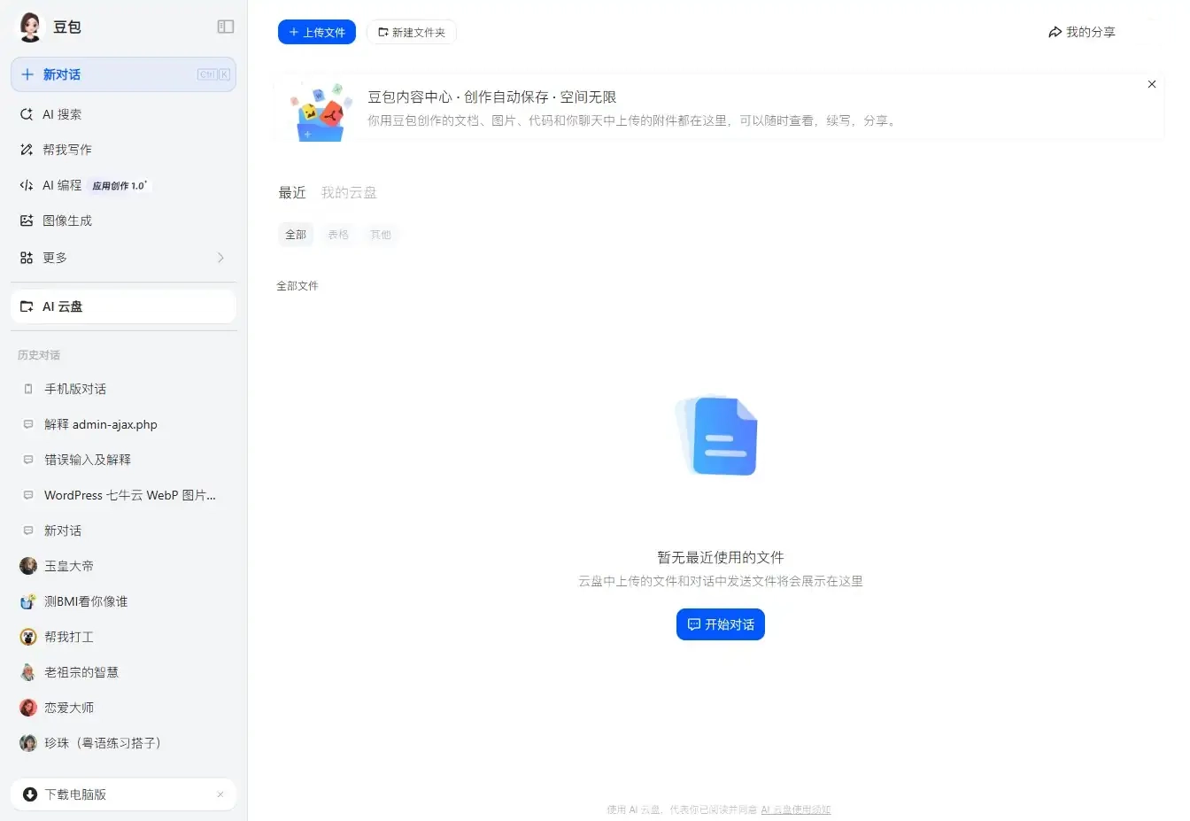Switch to the 我的云盘 tab
1190x821 pixels.
pos(348,192)
